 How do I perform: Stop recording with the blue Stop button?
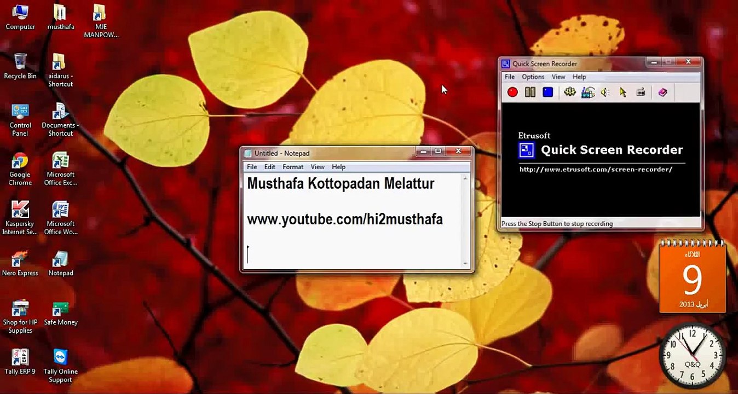point(547,92)
